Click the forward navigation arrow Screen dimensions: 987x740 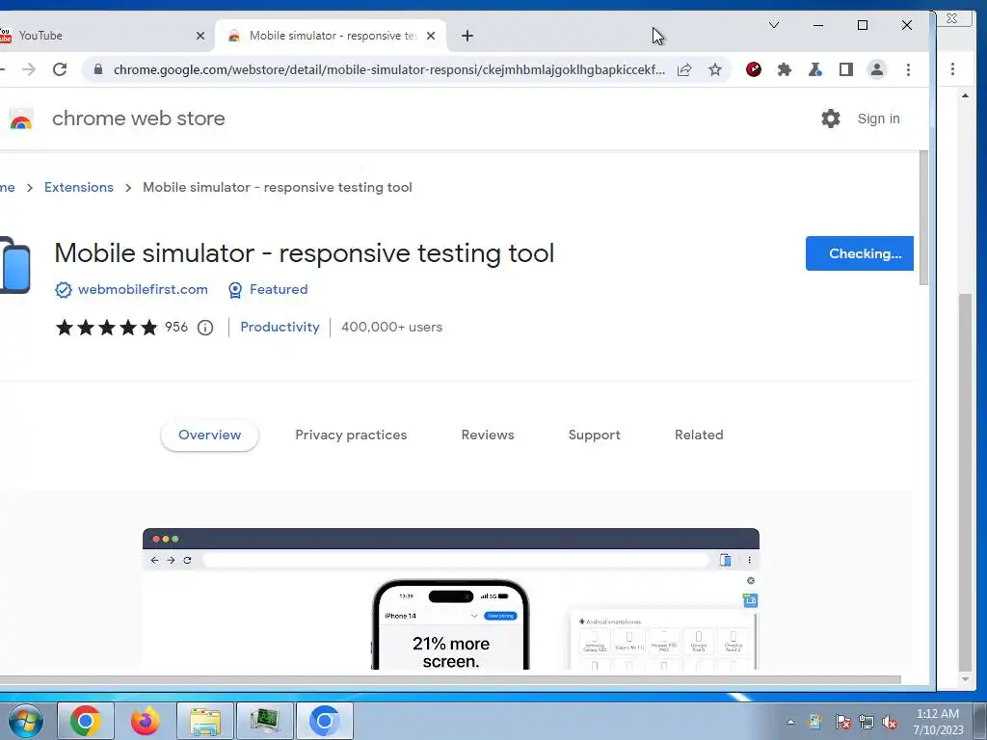(29, 69)
